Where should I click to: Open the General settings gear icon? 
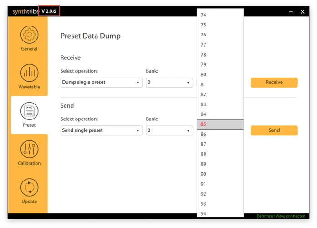coord(29,36)
